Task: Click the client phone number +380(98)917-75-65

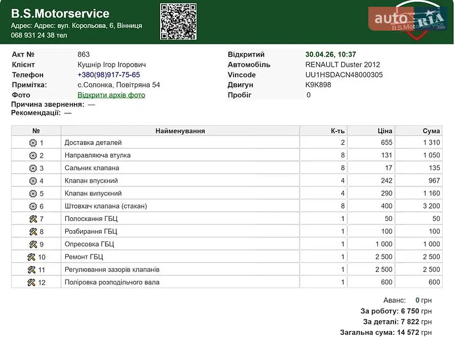Action: [108, 75]
